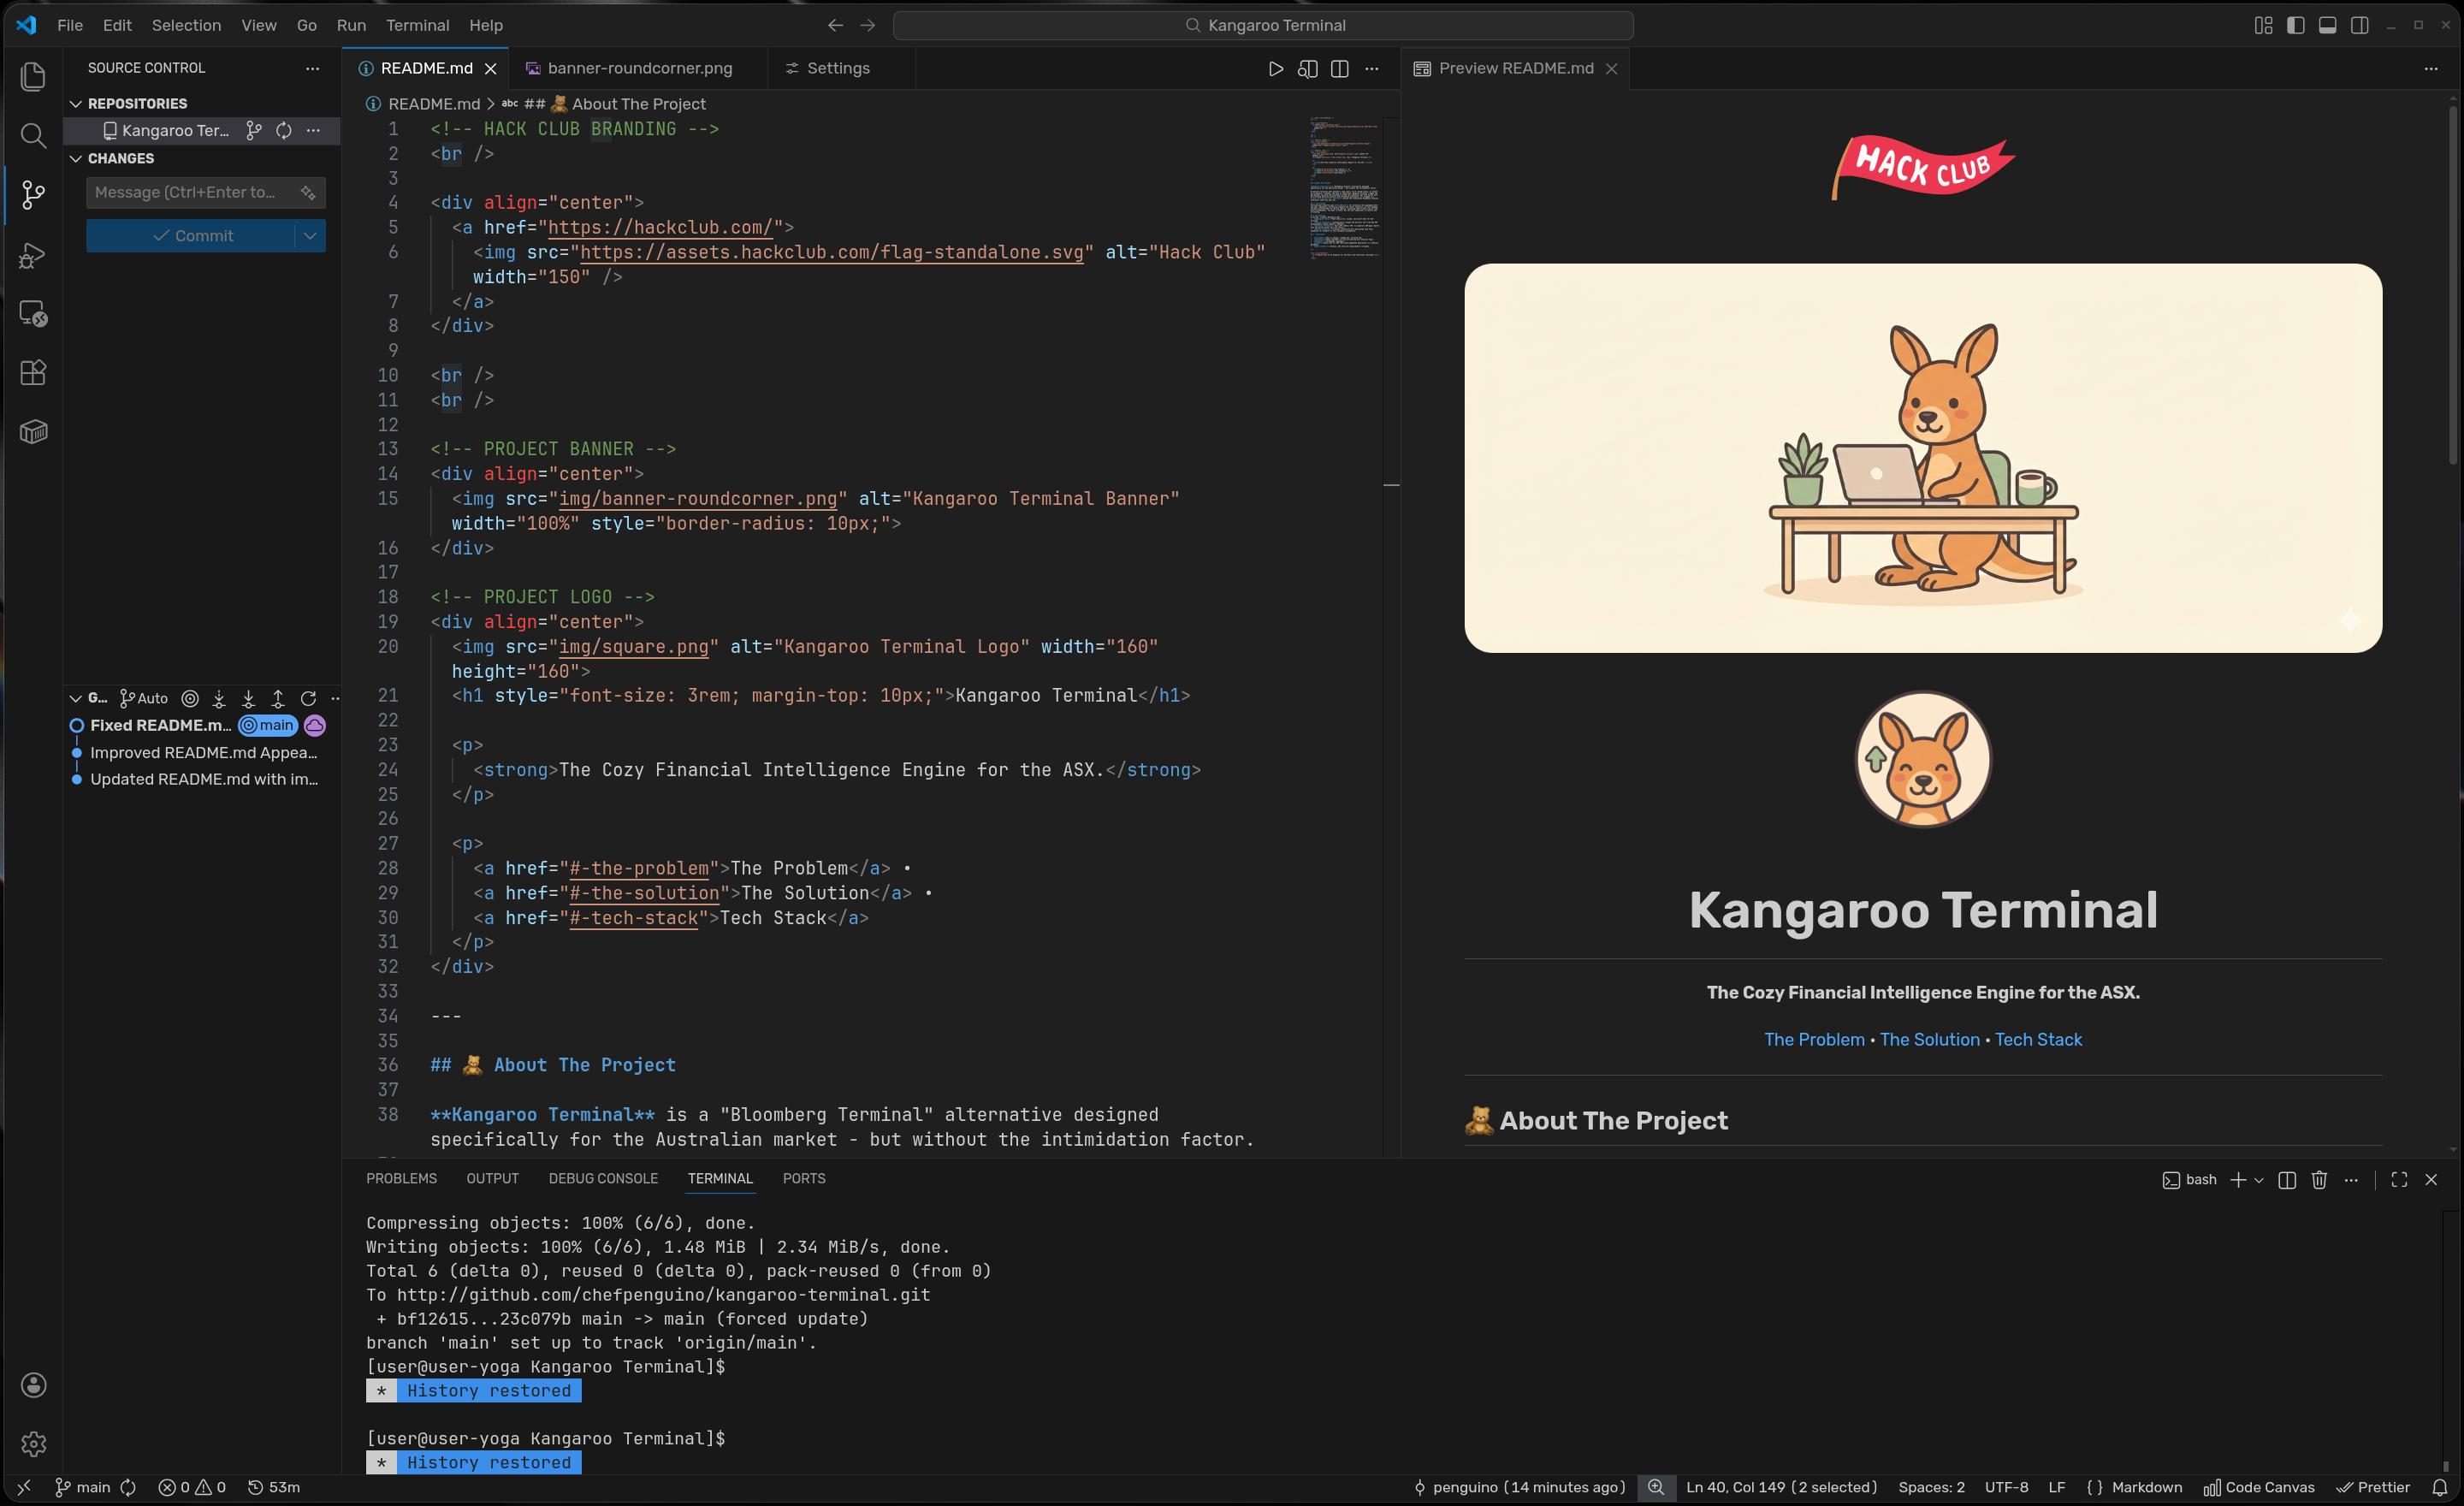Collapse the REPOSITORIES section
Viewport: 2464px width, 1506px height.
tap(76, 104)
